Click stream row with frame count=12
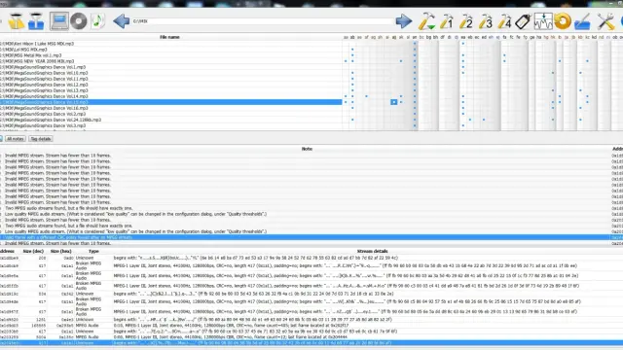 [311, 337]
